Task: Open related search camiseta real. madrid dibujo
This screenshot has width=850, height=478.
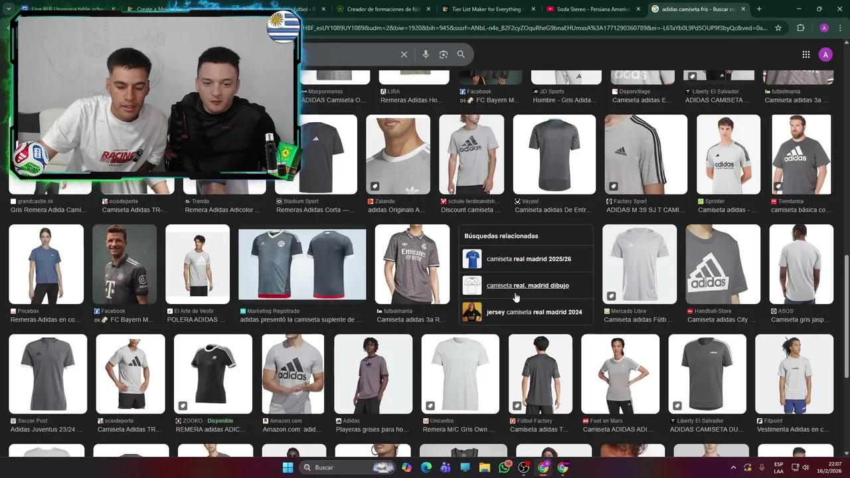Action: (x=526, y=285)
